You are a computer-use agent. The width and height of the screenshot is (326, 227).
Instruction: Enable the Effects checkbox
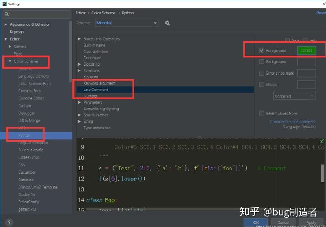coord(262,84)
